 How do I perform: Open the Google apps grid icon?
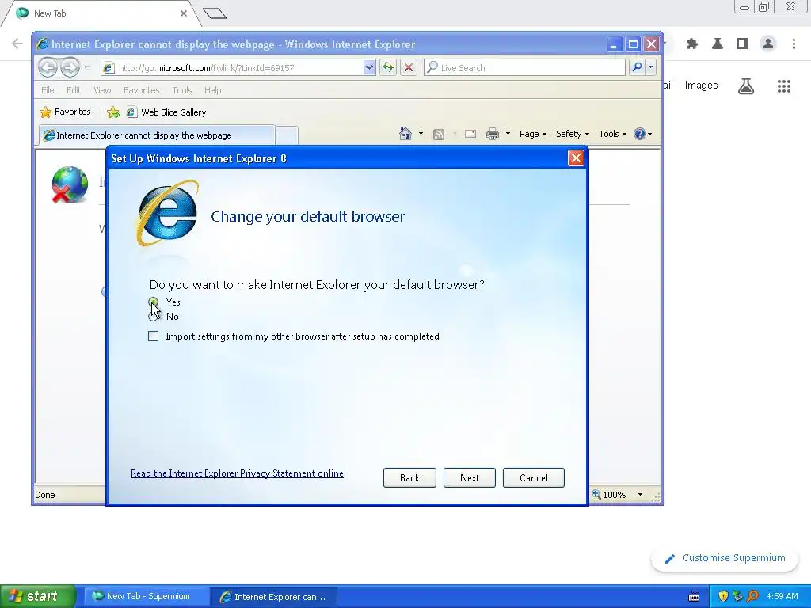[783, 86]
